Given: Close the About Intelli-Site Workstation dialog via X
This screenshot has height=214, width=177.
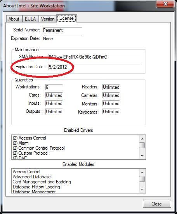Looking at the screenshot, I should [165, 4].
